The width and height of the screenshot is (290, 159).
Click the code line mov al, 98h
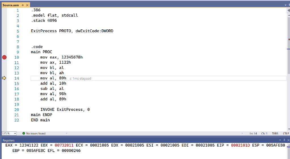coord(53,94)
